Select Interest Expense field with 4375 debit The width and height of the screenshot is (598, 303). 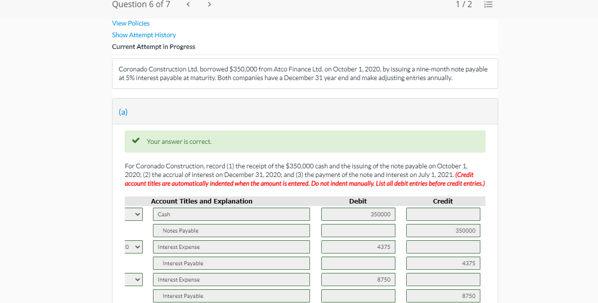[x=232, y=247]
